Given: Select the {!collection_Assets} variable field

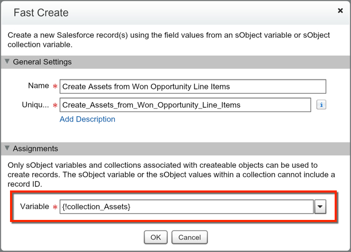Looking at the screenshot, I should (186, 207).
